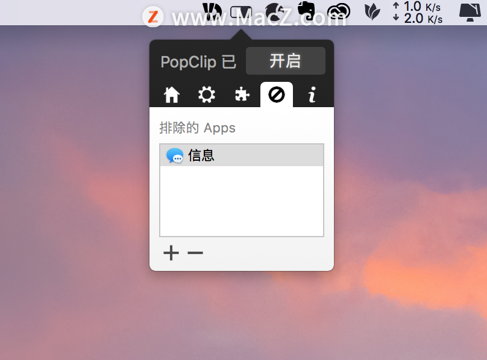This screenshot has width=487, height=360.
Task: Click the PopClip menu bar icon
Action: point(241,13)
